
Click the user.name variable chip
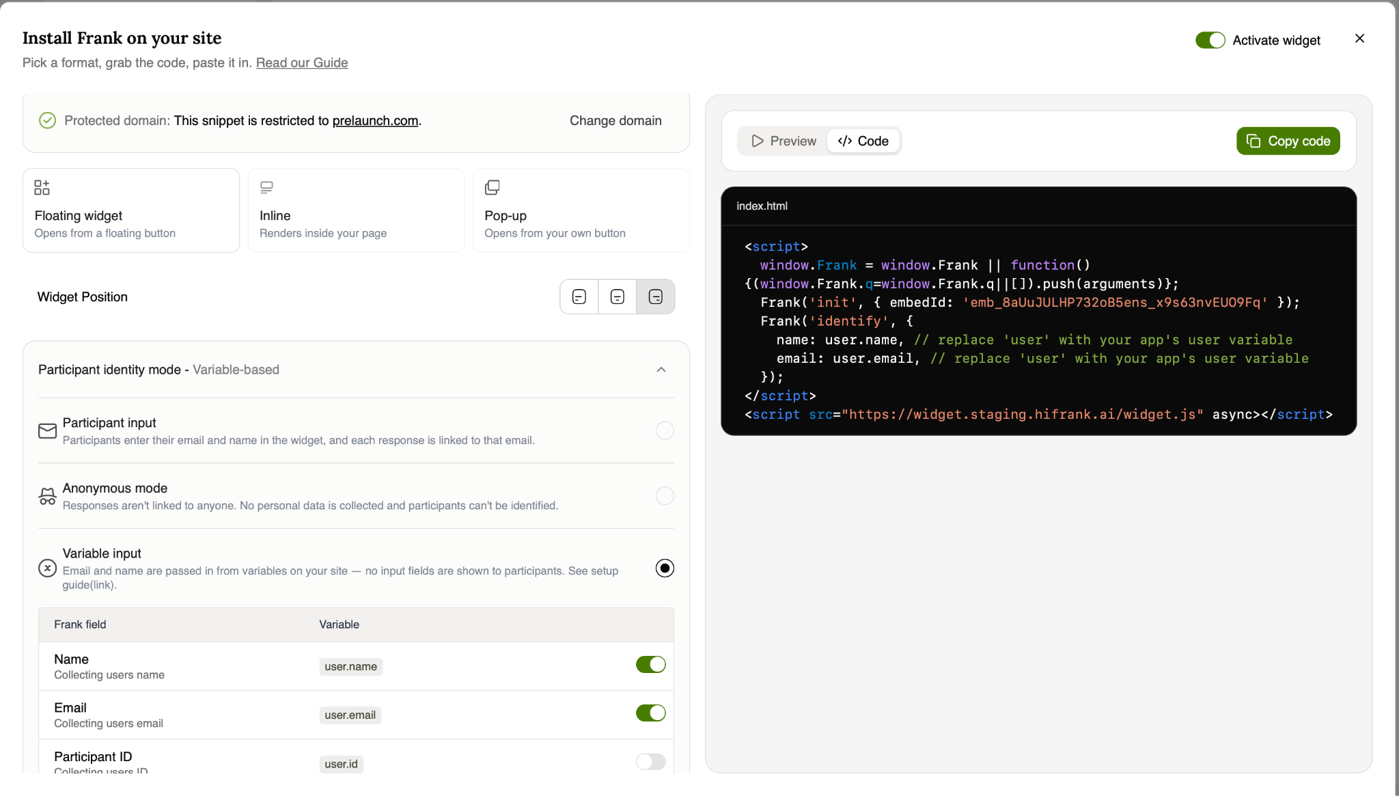tap(350, 667)
